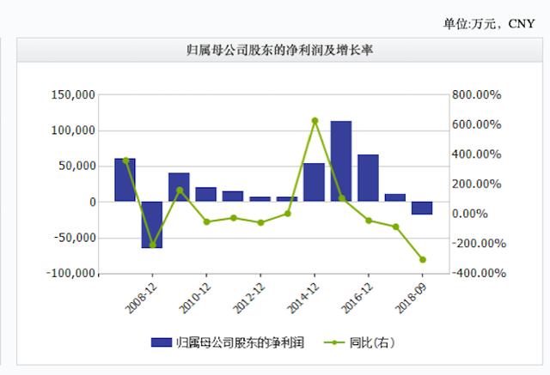Toggle the 归属母公司股东的净利润 legend label
This screenshot has height=375, width=550.
tap(240, 342)
